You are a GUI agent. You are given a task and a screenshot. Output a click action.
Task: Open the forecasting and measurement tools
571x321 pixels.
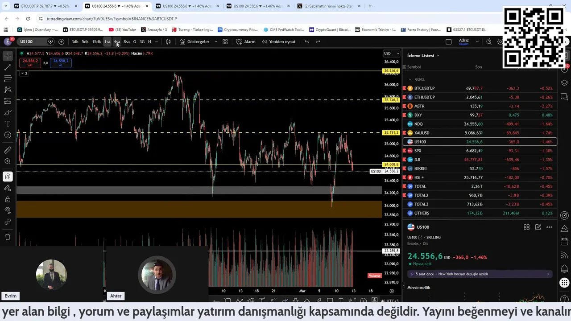pos(8,101)
